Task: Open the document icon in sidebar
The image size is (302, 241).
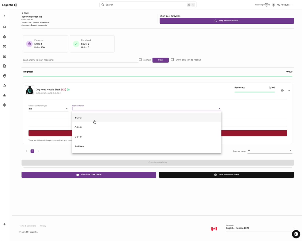Action: (4, 66)
